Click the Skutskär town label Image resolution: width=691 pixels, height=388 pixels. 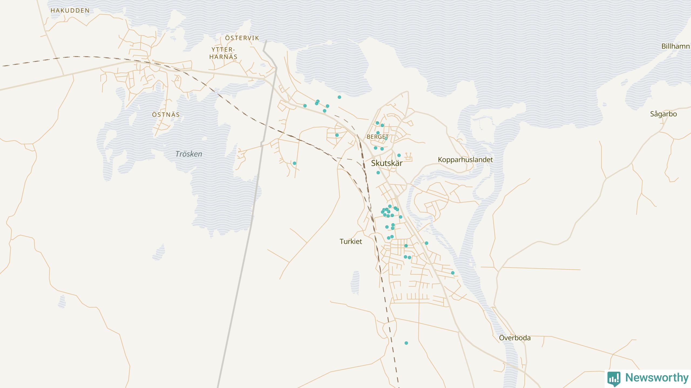coord(387,163)
